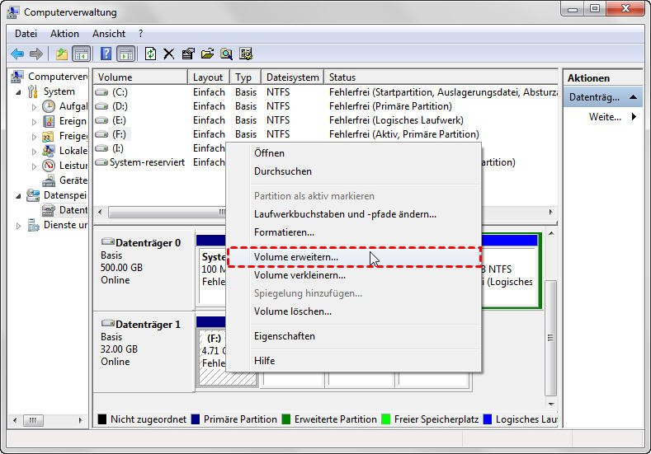Viewport: 651px width, 454px height.
Task: Select the System-reserviert volume row
Action: pos(160,162)
